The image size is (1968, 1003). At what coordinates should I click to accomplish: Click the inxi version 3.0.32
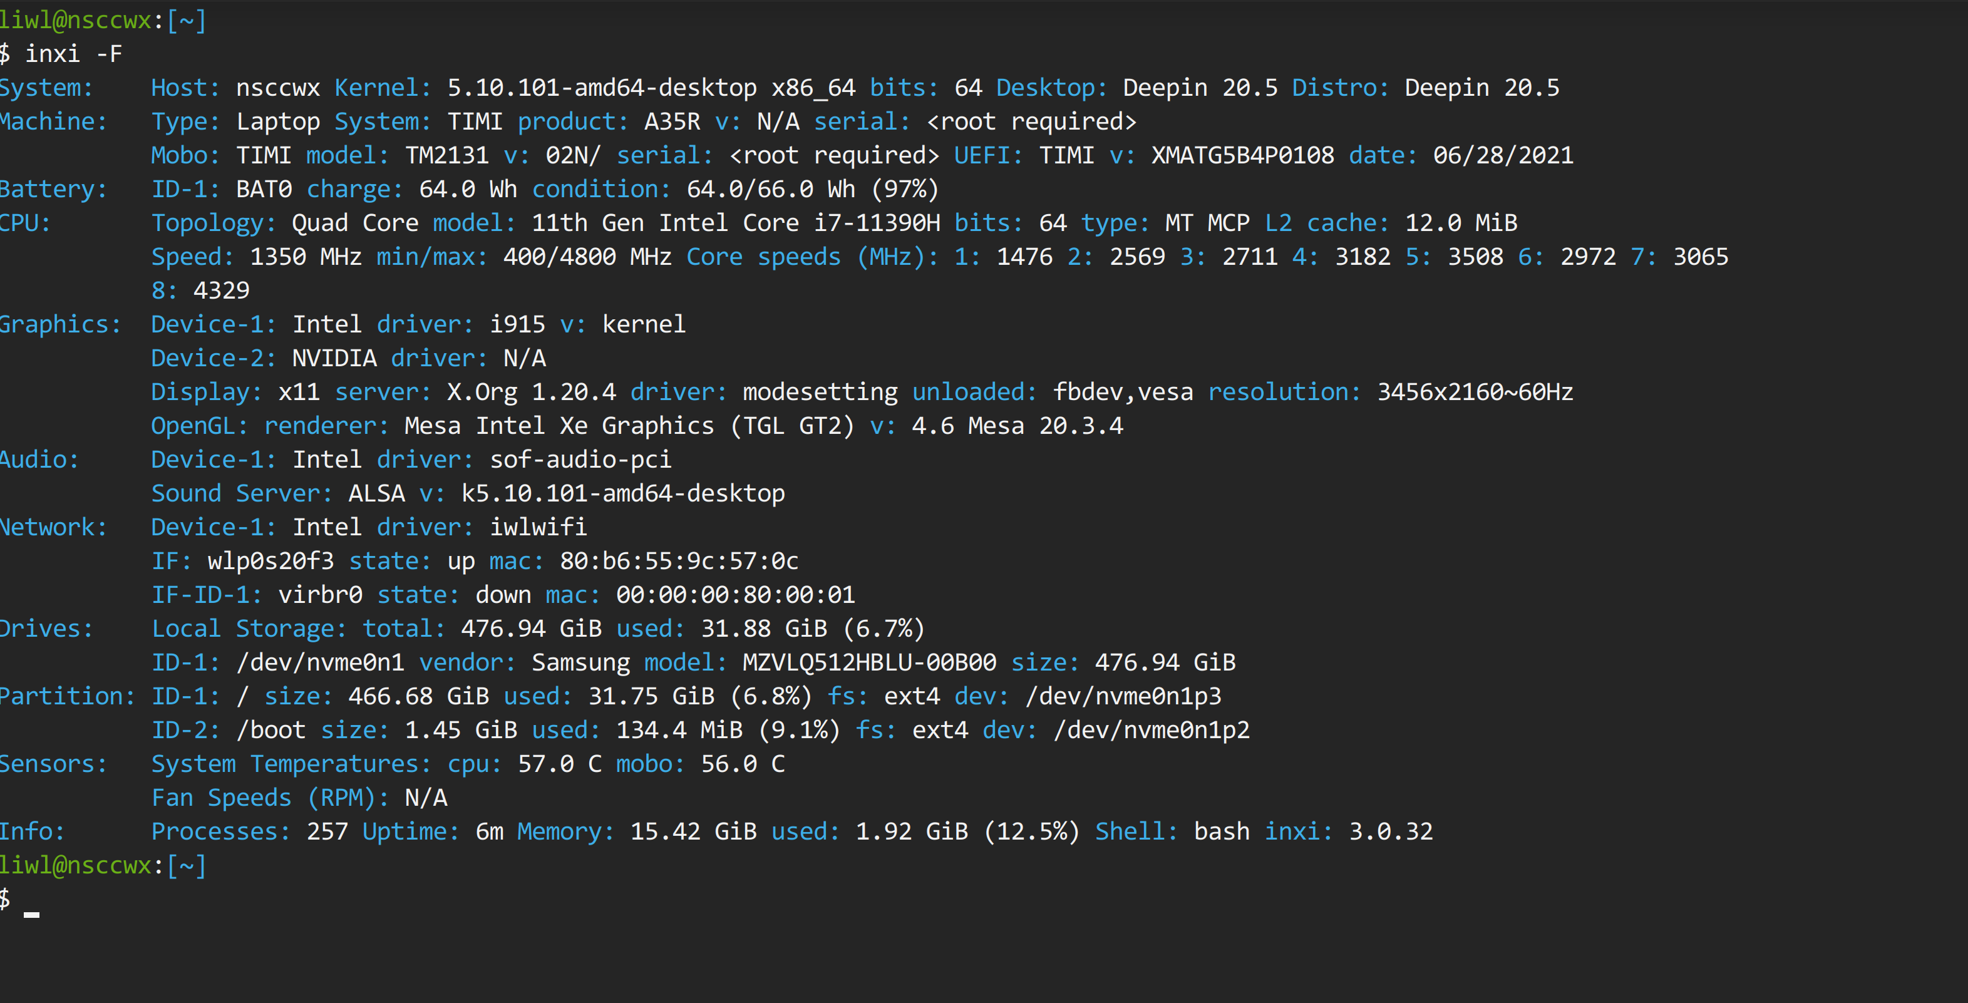coord(1391,832)
